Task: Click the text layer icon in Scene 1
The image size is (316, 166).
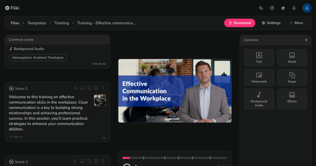Action: (x=96, y=88)
